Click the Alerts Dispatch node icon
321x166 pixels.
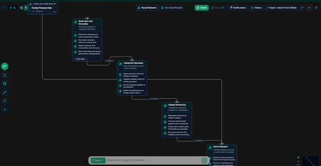pyautogui.click(x=210, y=148)
